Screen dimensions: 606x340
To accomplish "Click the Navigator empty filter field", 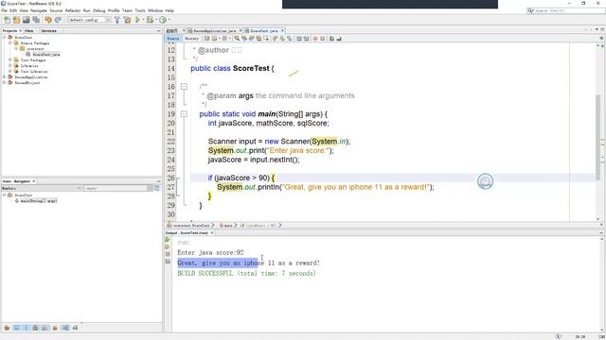I will point(116,188).
